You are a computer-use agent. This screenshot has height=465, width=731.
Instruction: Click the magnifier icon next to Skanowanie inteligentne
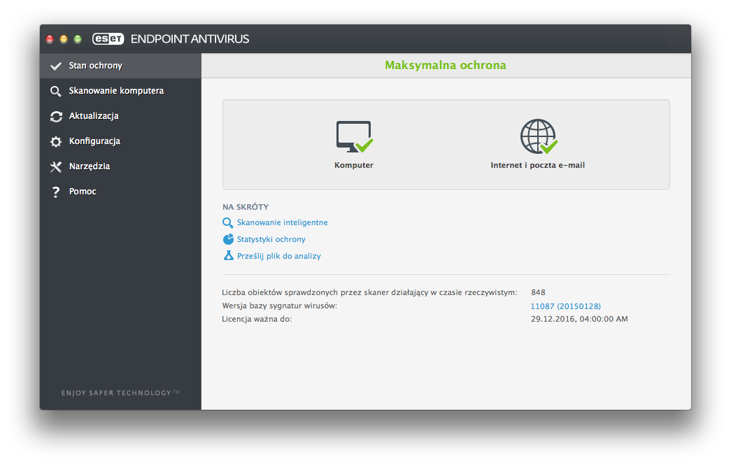(x=227, y=223)
